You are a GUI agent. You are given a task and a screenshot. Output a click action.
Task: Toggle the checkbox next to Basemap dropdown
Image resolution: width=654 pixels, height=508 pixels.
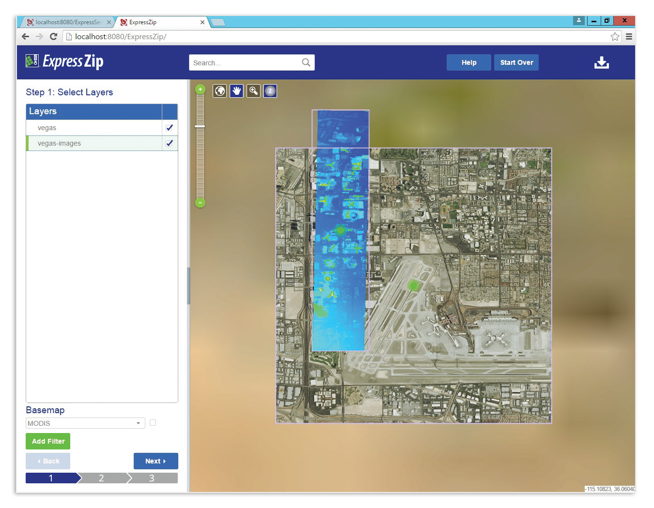pos(153,423)
